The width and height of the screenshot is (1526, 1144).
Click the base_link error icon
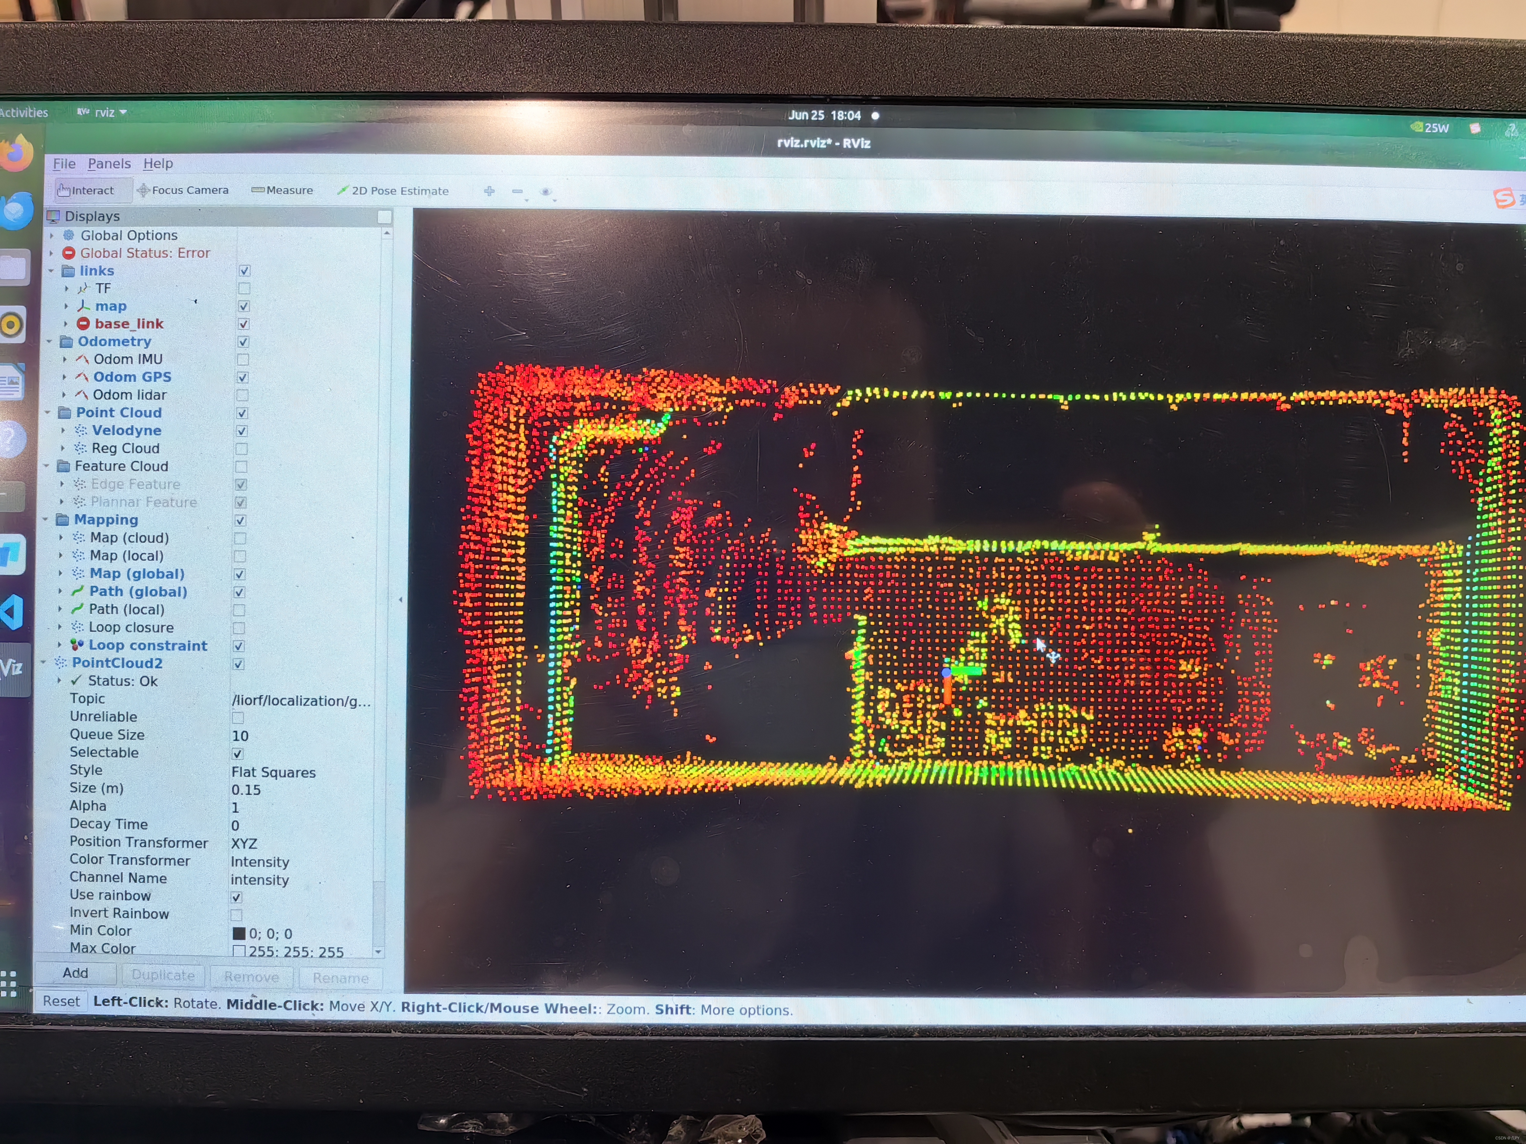click(x=83, y=323)
